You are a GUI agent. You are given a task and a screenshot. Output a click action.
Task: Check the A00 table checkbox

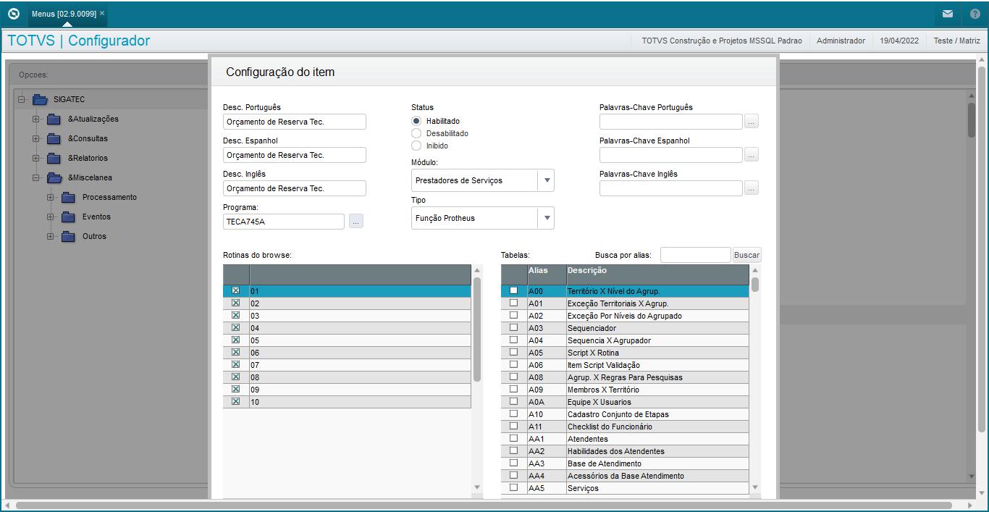tap(513, 290)
